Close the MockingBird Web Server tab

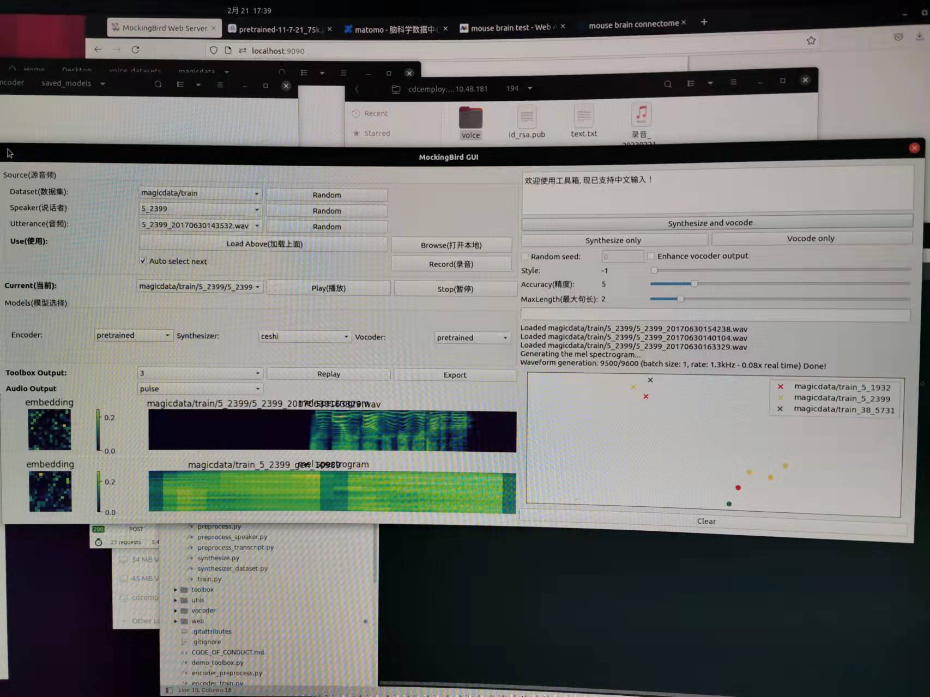coord(214,28)
